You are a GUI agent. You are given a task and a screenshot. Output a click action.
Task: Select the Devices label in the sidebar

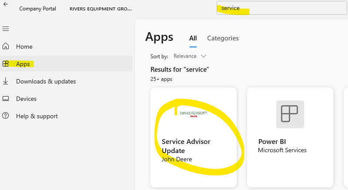click(27, 99)
